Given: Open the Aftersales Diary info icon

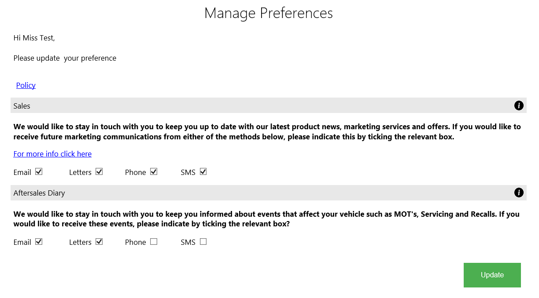Looking at the screenshot, I should click(519, 193).
